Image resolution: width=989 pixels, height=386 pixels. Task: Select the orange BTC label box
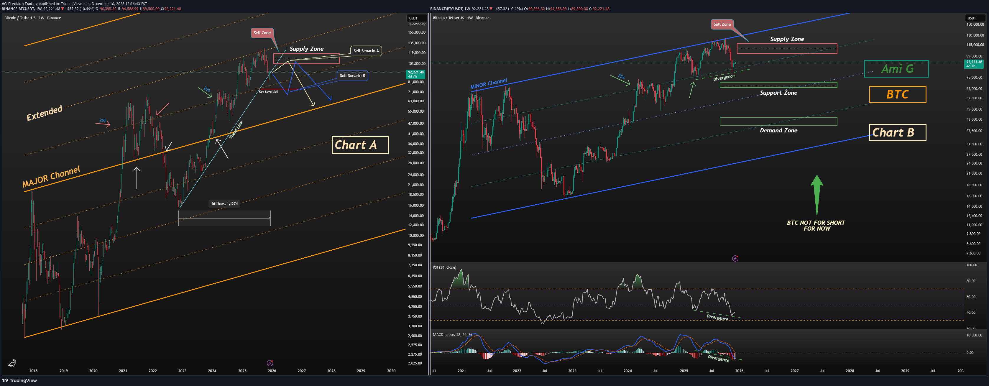tap(897, 94)
